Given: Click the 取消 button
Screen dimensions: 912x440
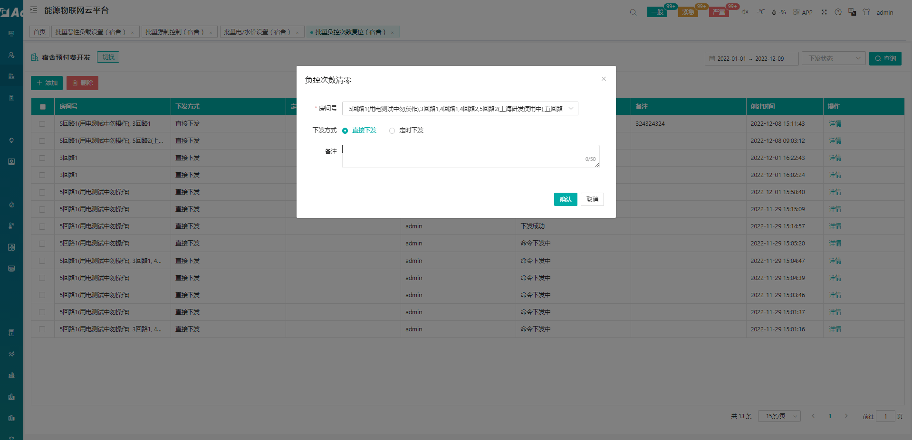Looking at the screenshot, I should 592,199.
